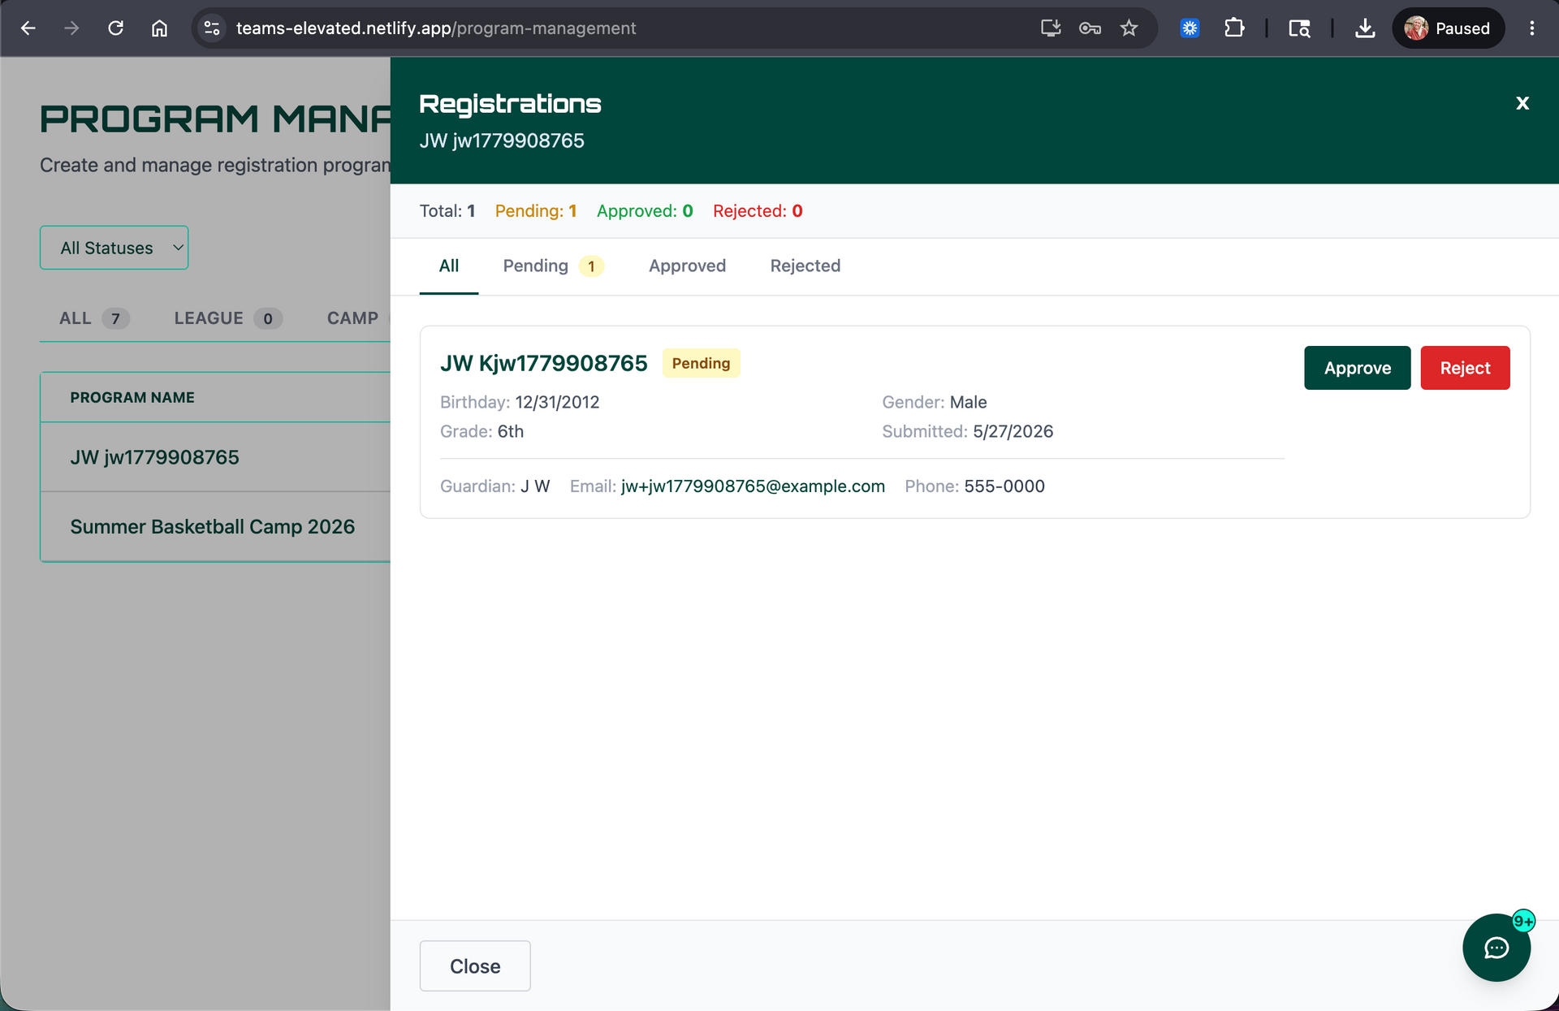Reload the current page
1559x1011 pixels.
click(x=116, y=28)
